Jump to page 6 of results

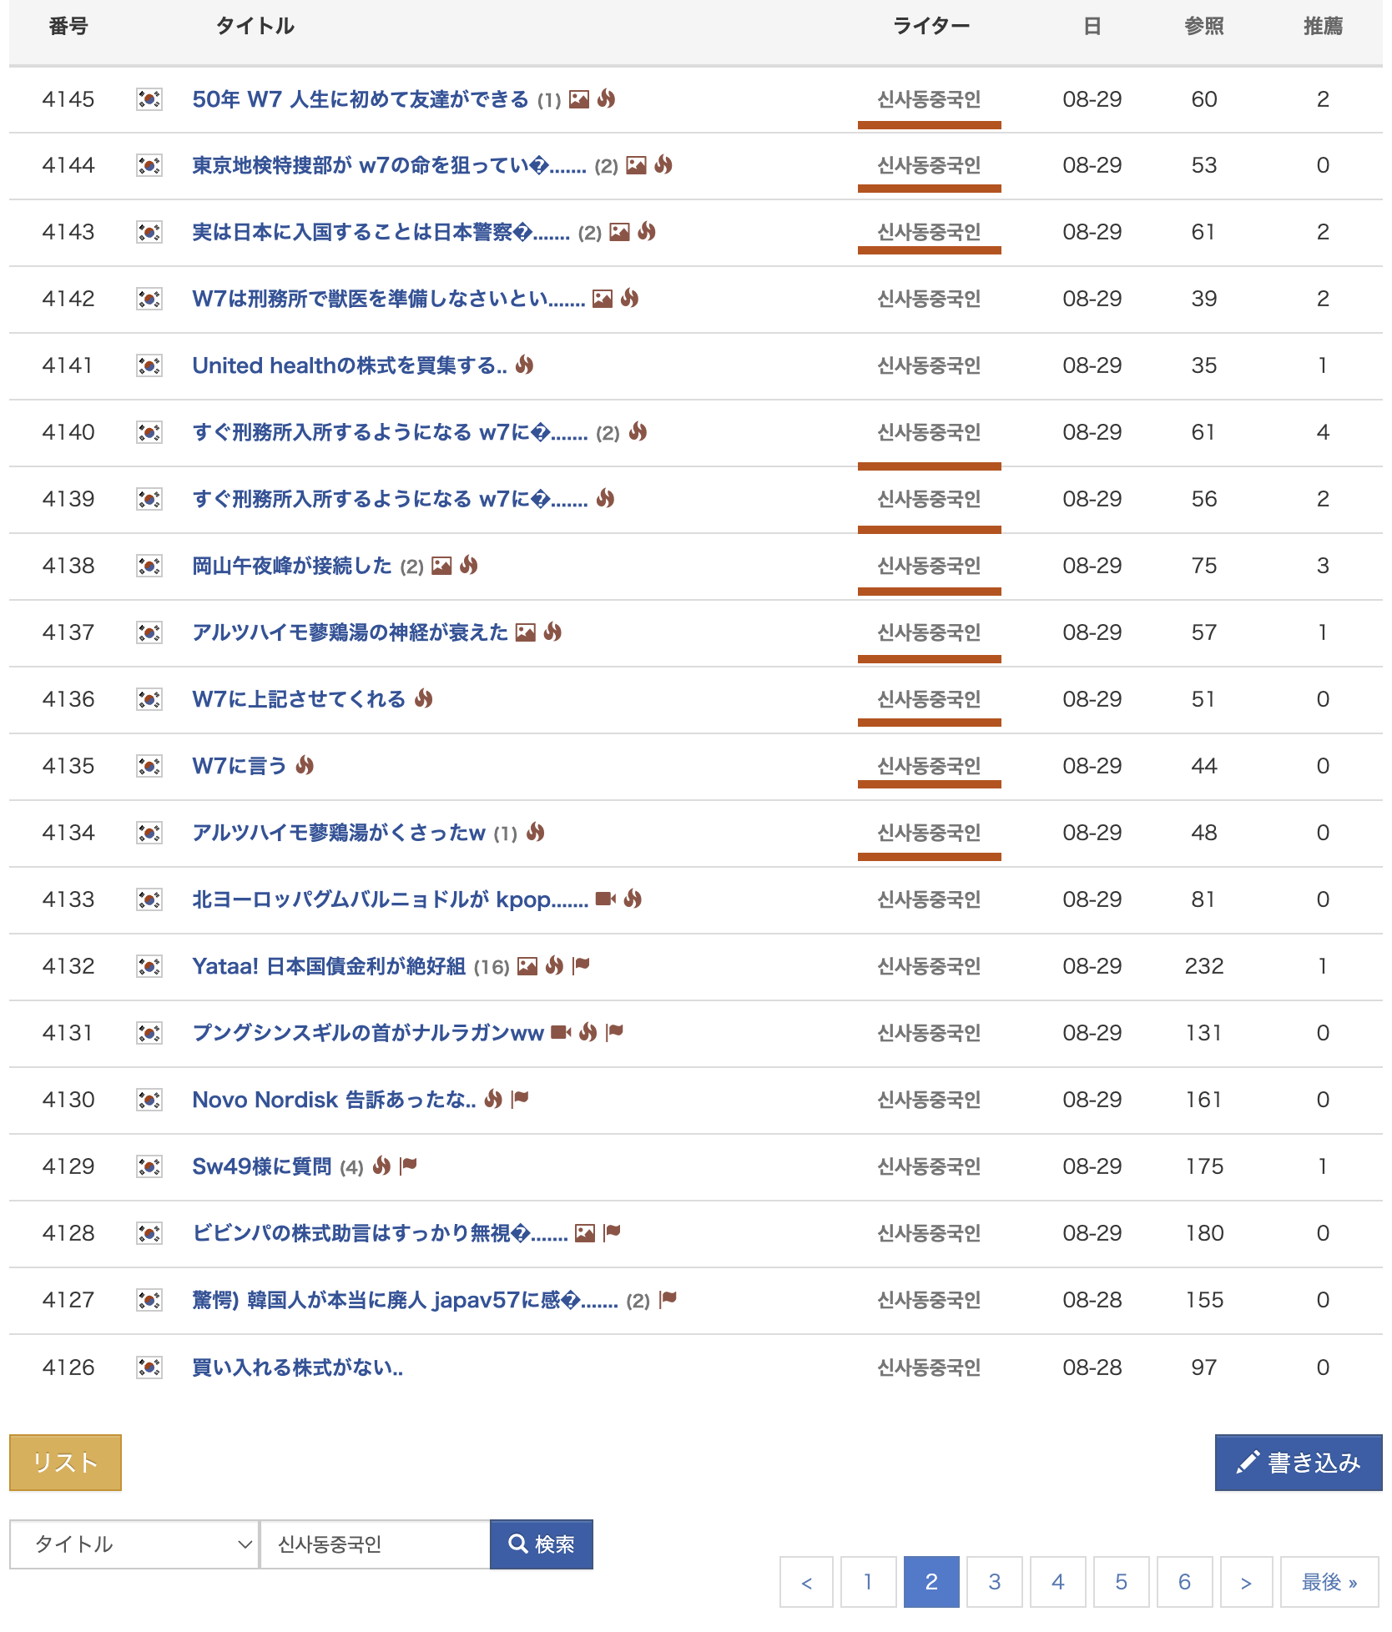tap(1183, 1581)
